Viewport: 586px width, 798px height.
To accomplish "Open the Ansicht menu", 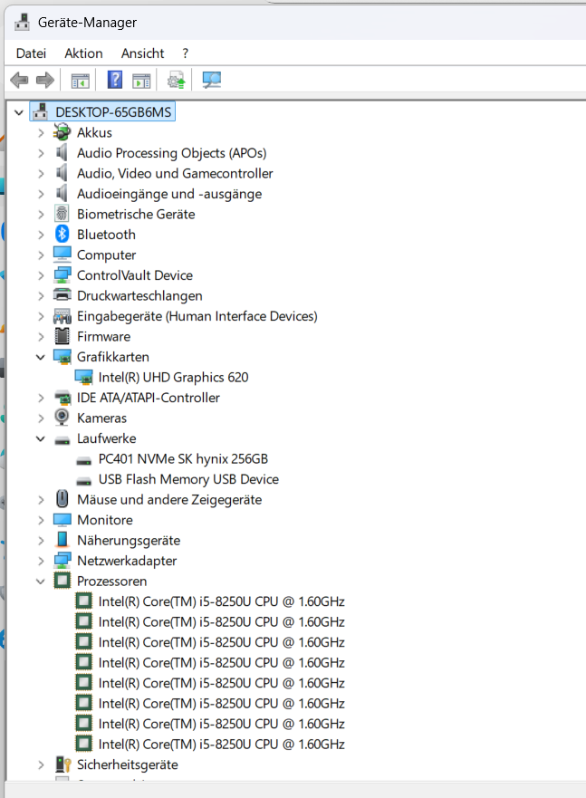I will click(142, 53).
